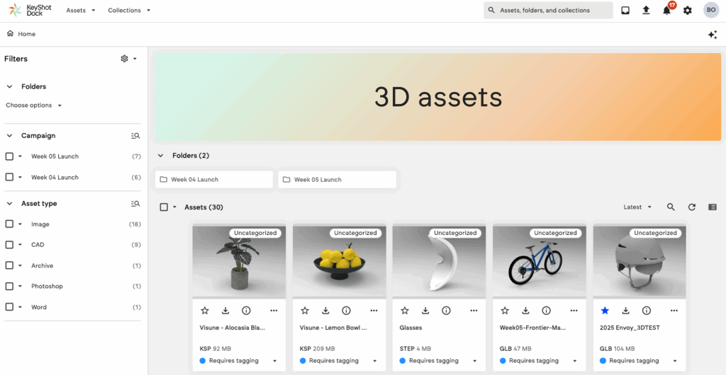The height and width of the screenshot is (375, 726).
Task: Click the upload icon in header
Action: point(646,11)
